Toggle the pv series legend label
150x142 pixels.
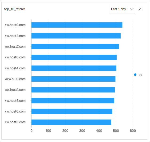tap(140, 75)
